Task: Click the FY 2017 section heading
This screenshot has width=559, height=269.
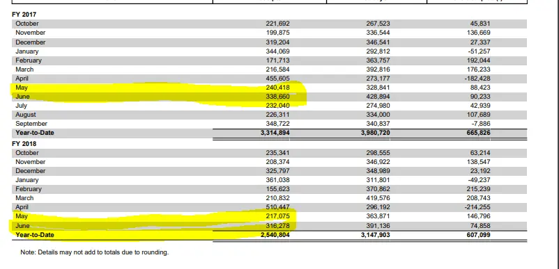Action: (24, 15)
